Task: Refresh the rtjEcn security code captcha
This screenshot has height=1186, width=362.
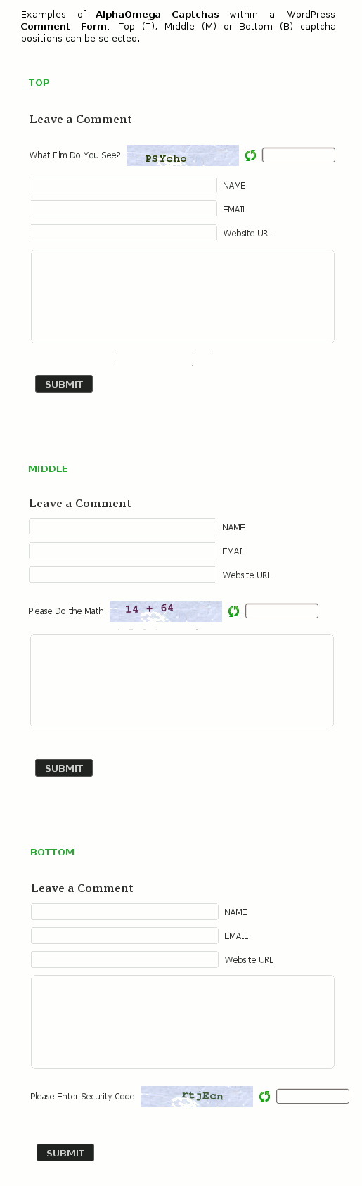Action: pyautogui.click(x=264, y=1096)
